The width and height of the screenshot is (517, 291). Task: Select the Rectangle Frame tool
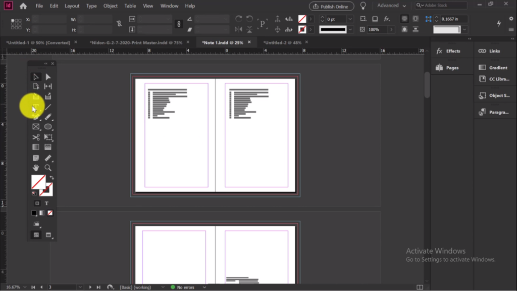36,127
